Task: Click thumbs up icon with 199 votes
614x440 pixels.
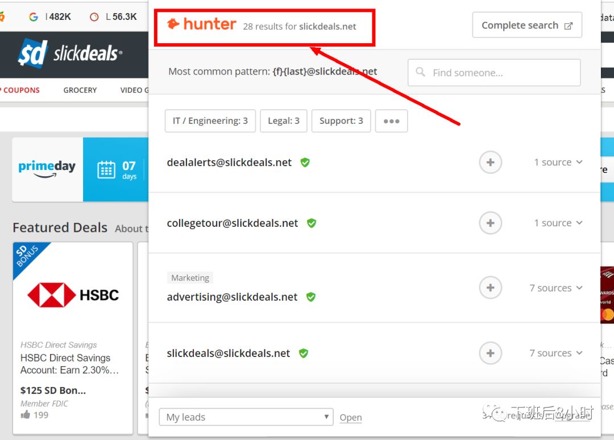Action: point(26,414)
